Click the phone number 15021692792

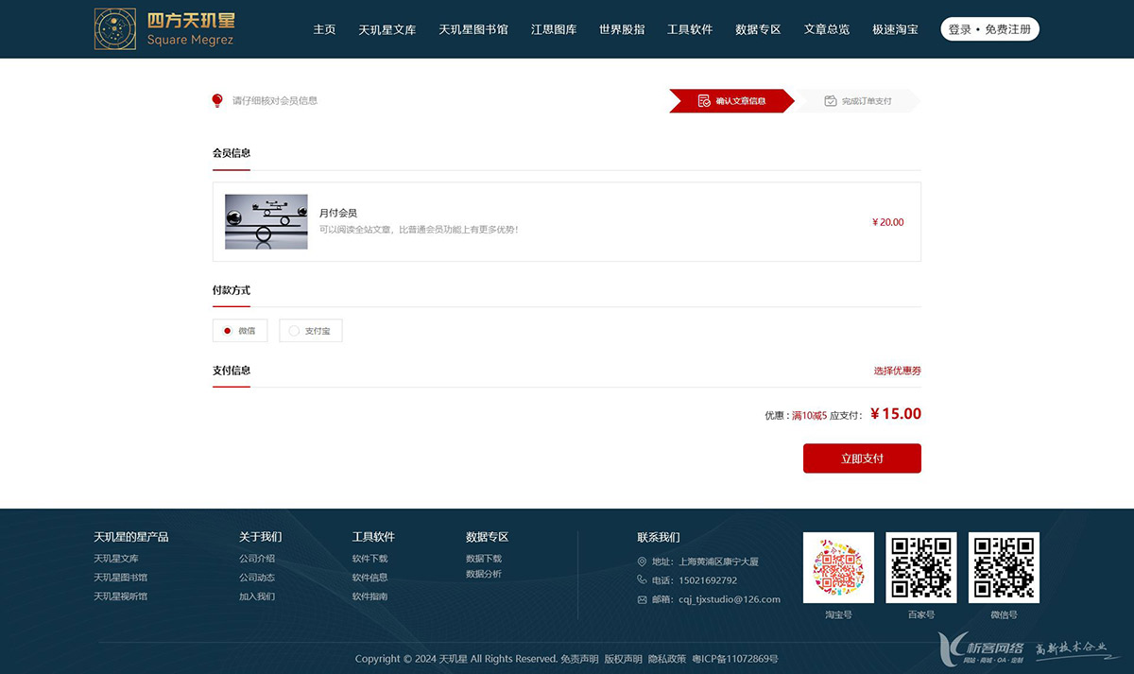(x=708, y=580)
